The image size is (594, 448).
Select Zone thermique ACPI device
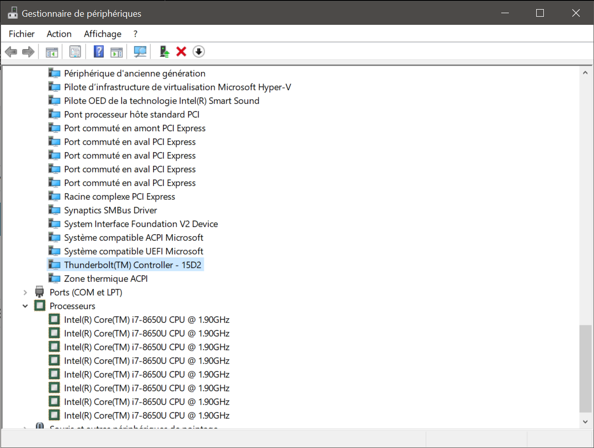pos(106,279)
